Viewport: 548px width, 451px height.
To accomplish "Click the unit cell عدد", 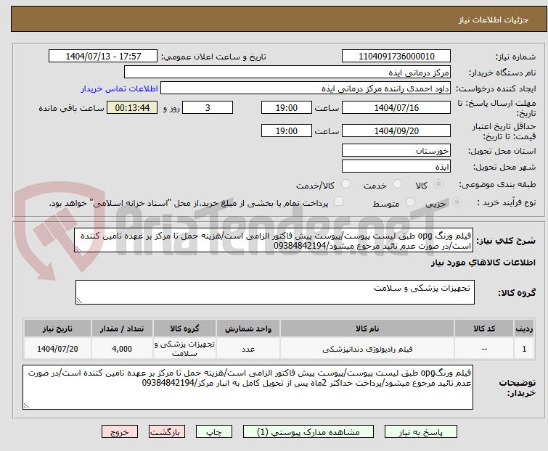I will [248, 348].
